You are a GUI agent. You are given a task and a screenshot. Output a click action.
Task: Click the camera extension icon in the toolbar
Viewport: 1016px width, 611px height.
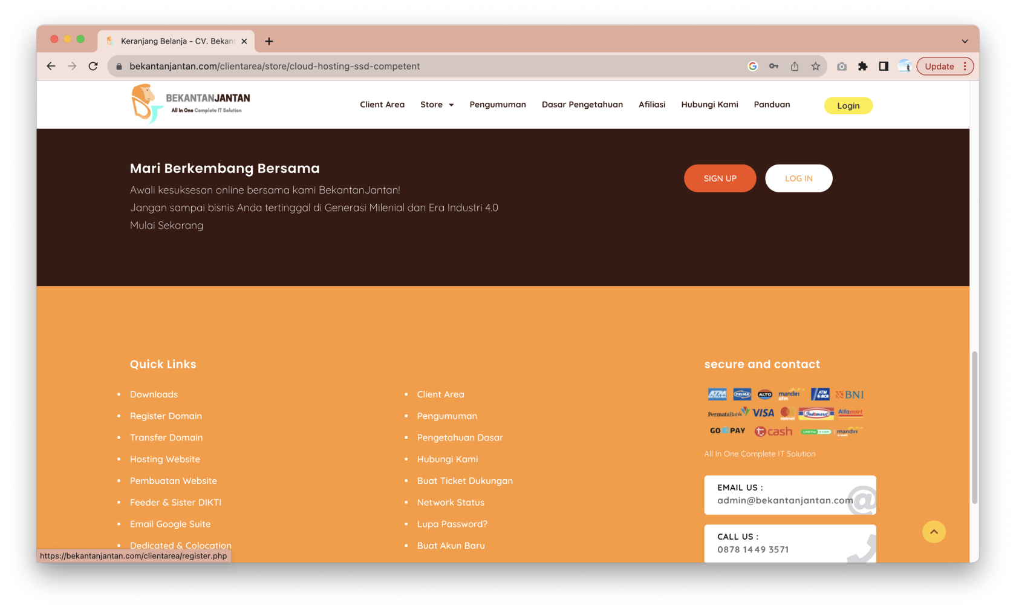tap(841, 67)
